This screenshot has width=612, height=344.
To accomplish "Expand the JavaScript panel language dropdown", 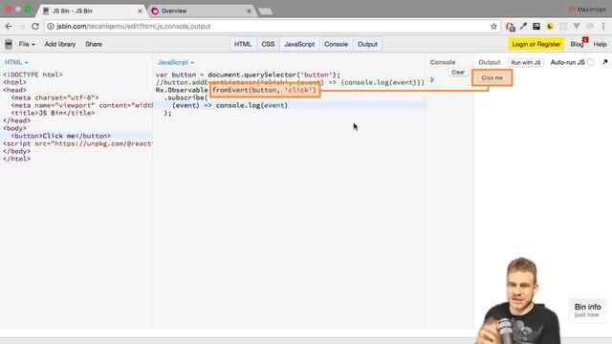I will pos(176,62).
